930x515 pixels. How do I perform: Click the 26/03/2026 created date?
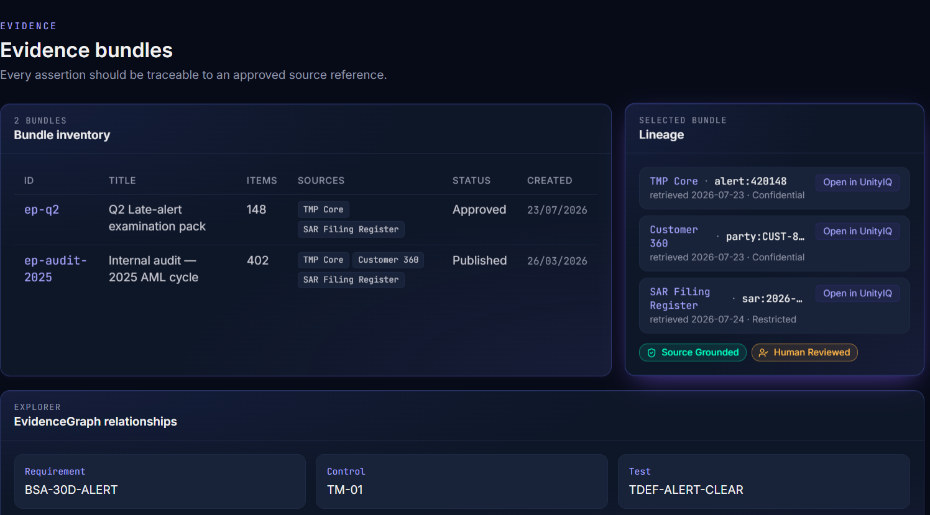[557, 262]
